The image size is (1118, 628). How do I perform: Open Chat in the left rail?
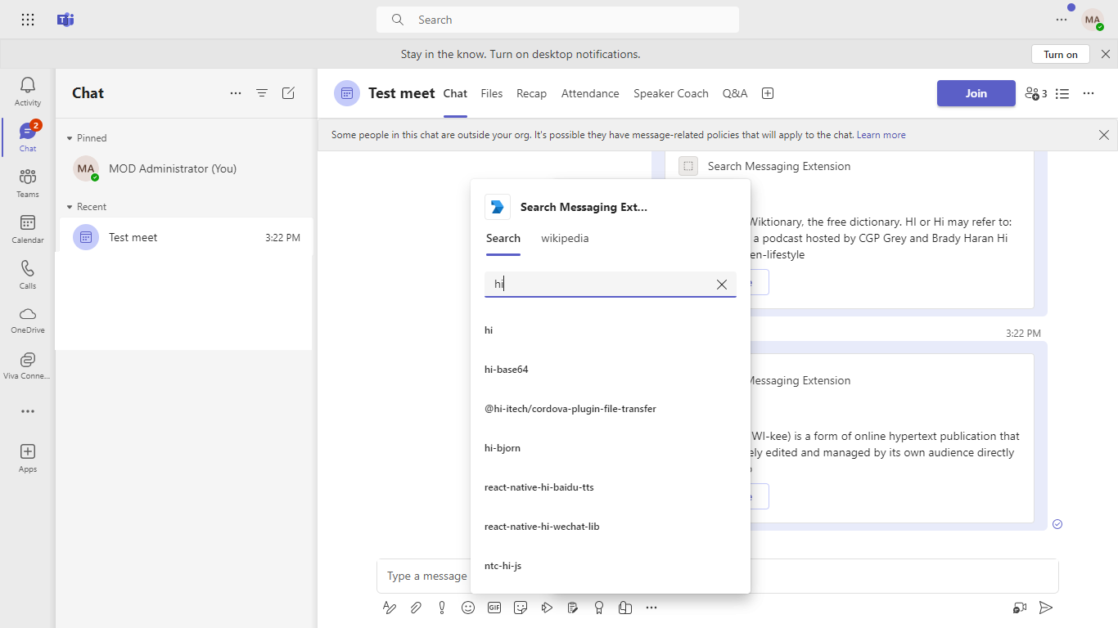(x=28, y=137)
